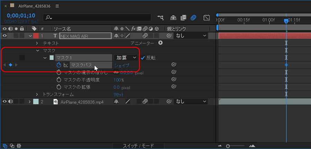Click the マスクの拡張 pick whip spiral
The image size is (311, 149).
click(173, 86)
